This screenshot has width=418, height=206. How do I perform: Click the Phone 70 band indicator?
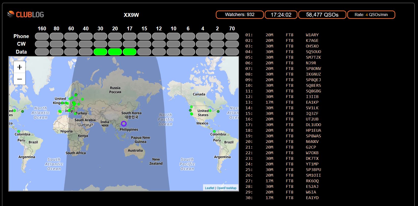[232, 36]
